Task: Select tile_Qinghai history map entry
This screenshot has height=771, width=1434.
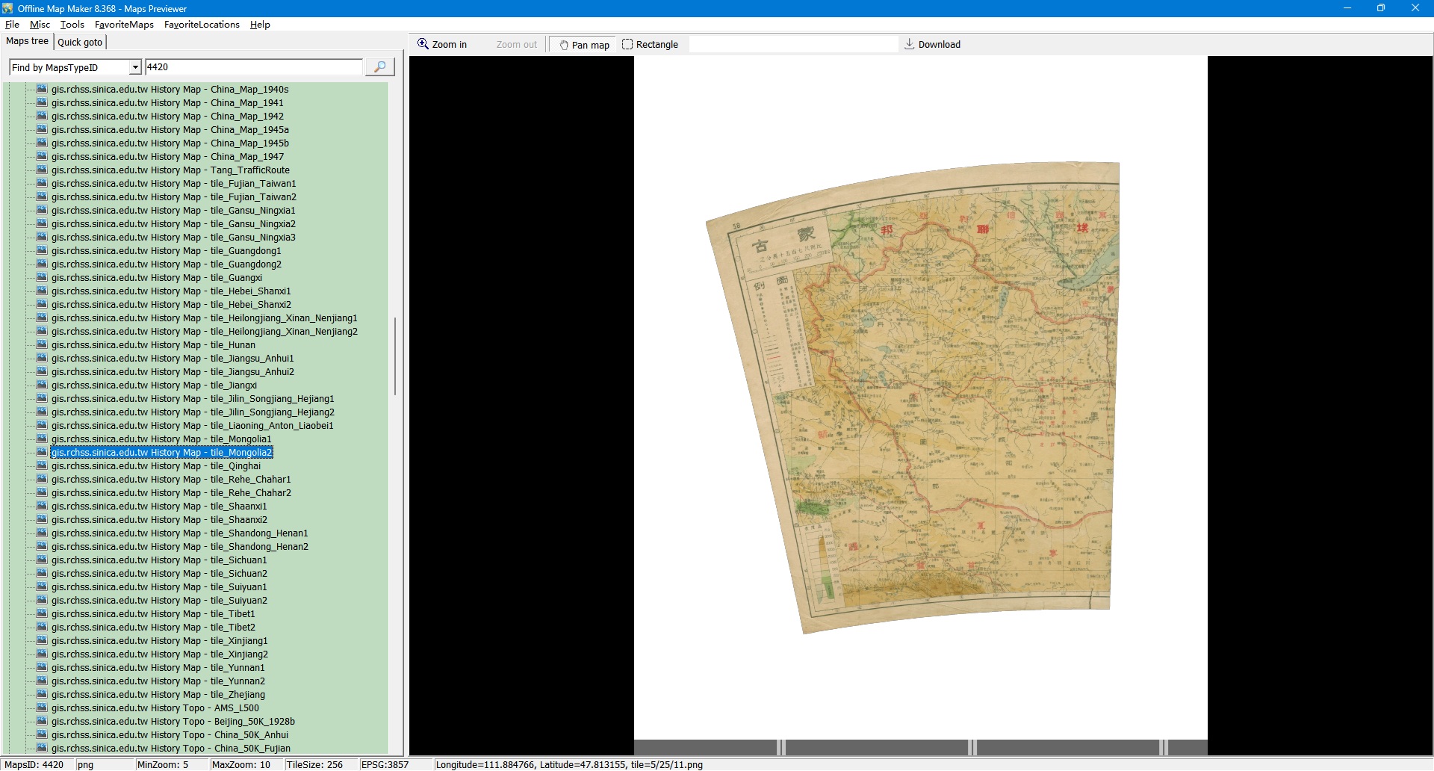Action: 155,466
